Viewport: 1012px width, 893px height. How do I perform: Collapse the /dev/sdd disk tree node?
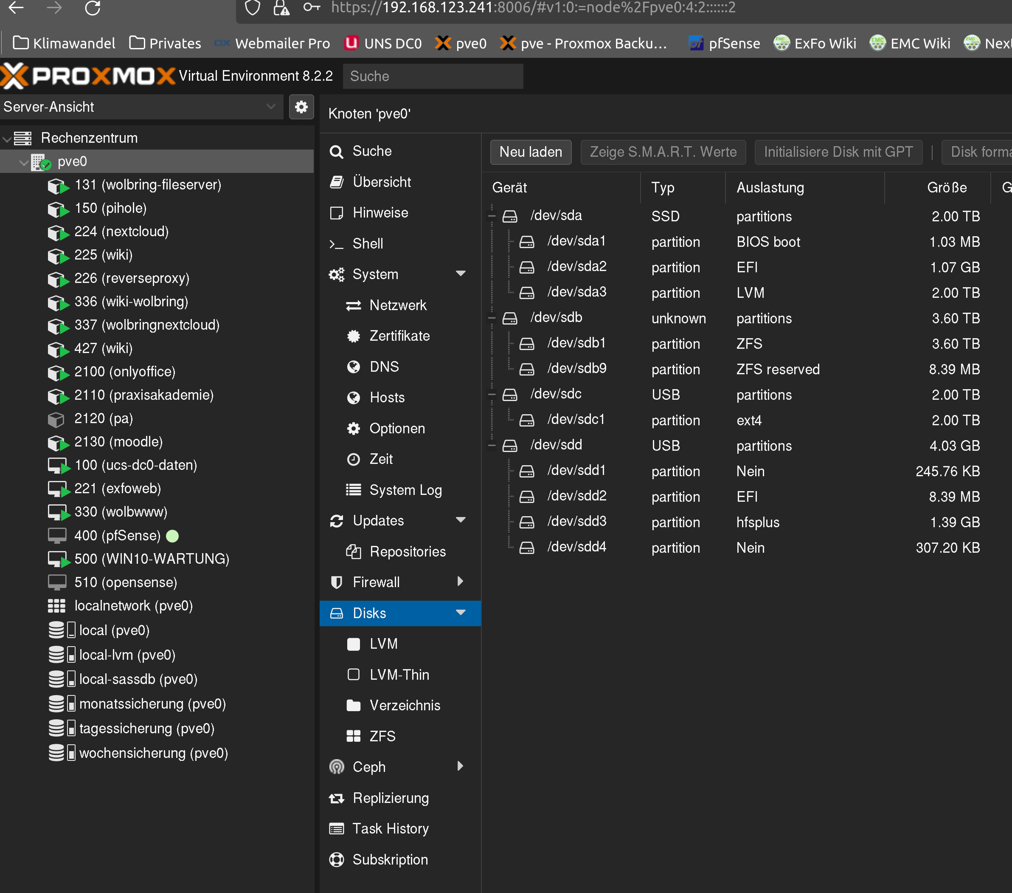[x=492, y=445]
